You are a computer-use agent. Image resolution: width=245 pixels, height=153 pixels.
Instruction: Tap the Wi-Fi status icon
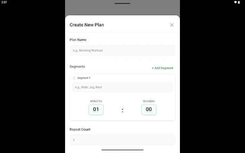point(235,2)
